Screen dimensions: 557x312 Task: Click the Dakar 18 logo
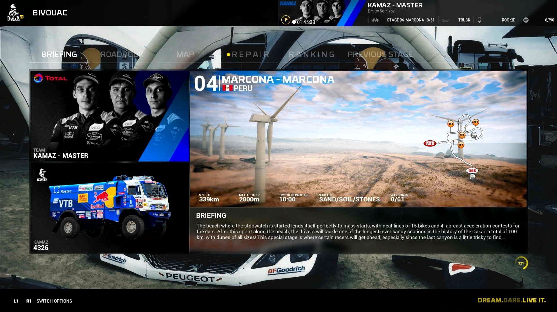[15, 13]
